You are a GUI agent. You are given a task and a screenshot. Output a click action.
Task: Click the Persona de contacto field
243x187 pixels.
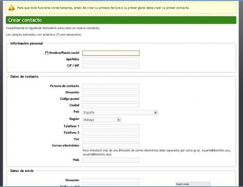111,86
